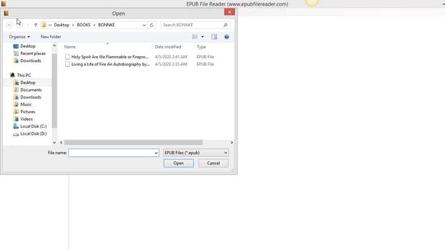Image resolution: width=445 pixels, height=250 pixels.
Task: Refresh the BONNKE folder listing
Action: point(152,25)
